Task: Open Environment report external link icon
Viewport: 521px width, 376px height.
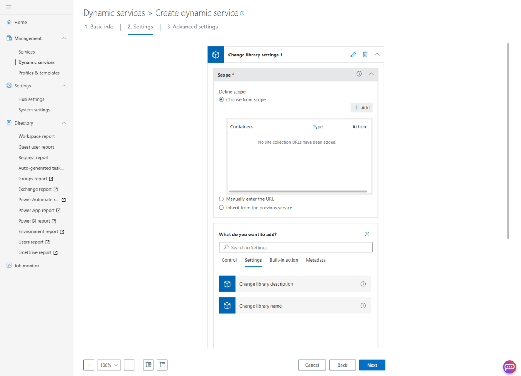Action: (x=62, y=232)
